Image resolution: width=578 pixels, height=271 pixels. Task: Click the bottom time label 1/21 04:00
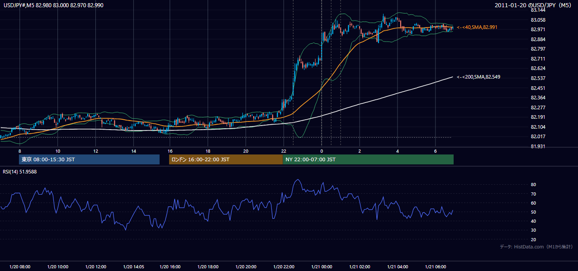click(398, 267)
